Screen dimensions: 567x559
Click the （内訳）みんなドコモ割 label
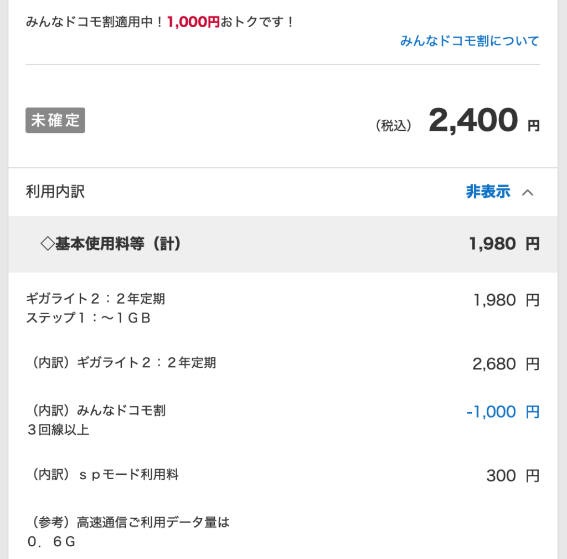click(96, 411)
